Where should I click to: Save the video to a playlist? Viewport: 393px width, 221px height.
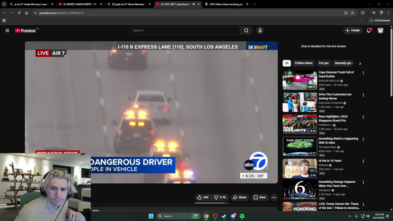(259, 197)
